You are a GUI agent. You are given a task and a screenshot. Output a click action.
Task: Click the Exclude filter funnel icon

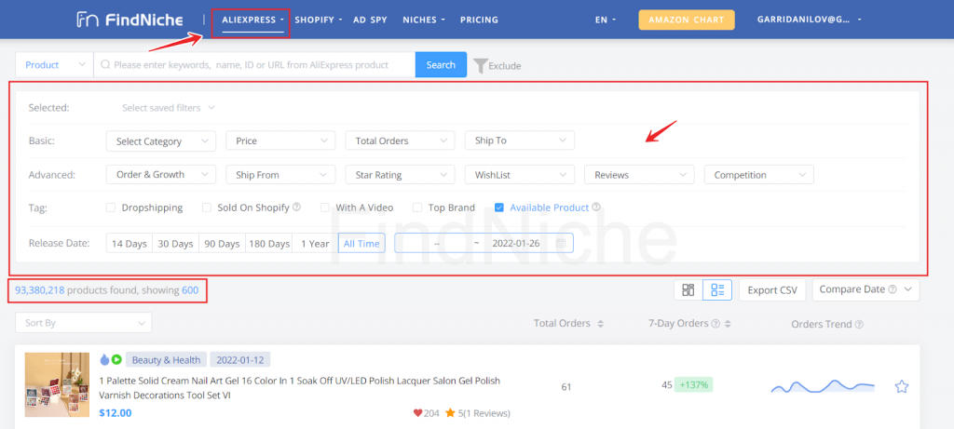click(x=480, y=66)
